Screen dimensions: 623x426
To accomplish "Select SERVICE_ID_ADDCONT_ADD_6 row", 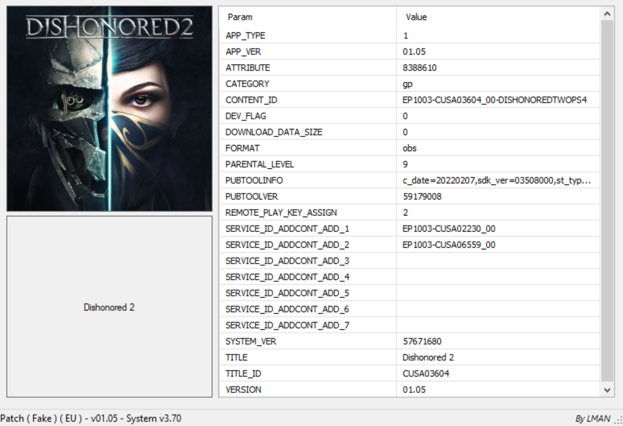I will 409,309.
